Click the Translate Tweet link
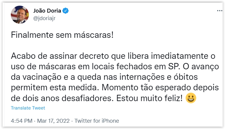This screenshot has height=129, width=225. coord(28,108)
